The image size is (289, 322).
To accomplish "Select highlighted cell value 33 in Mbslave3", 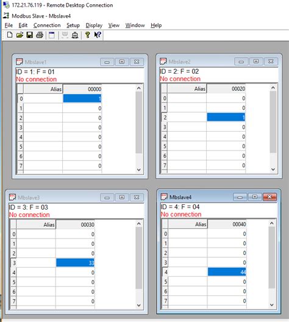I will click(76, 263).
